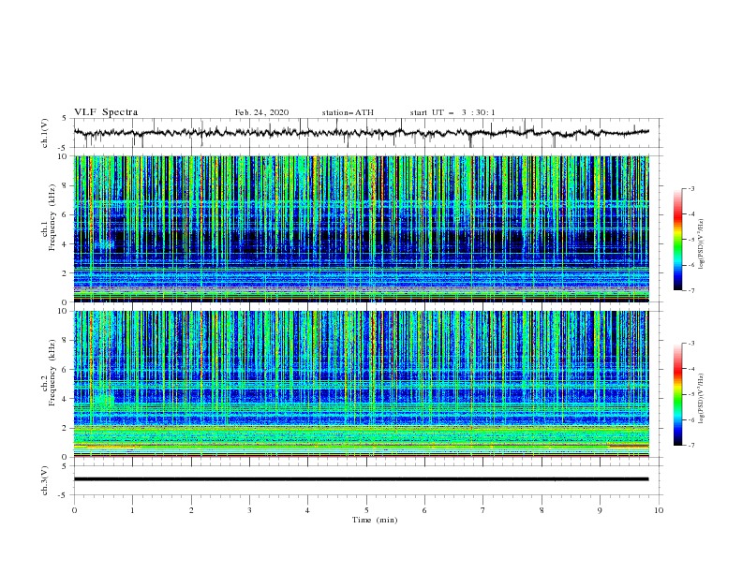Click the "Time (min)" axis label
This screenshot has width=742, height=573.
375,520
